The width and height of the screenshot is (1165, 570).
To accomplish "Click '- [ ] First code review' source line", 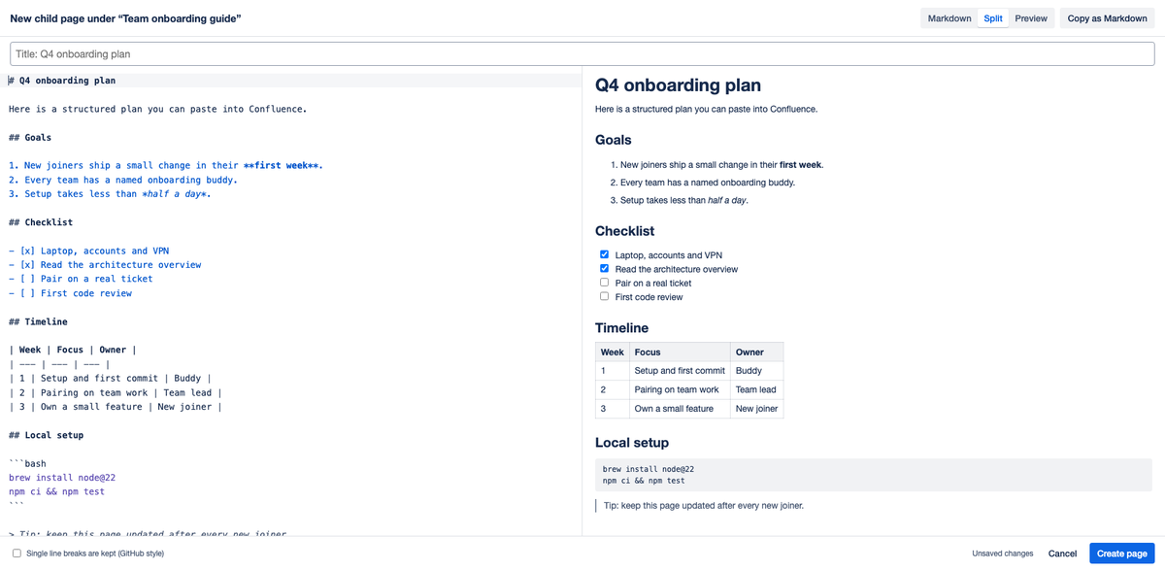I will 70,293.
